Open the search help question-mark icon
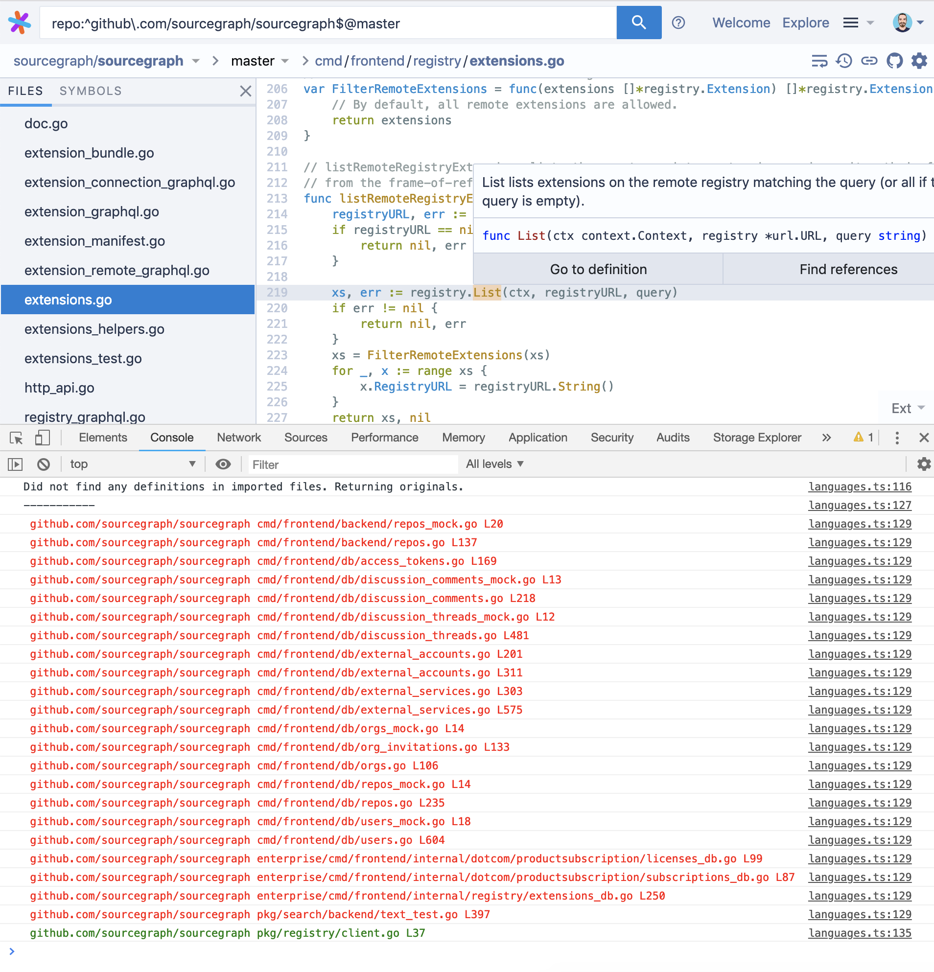The width and height of the screenshot is (934, 972). (678, 23)
